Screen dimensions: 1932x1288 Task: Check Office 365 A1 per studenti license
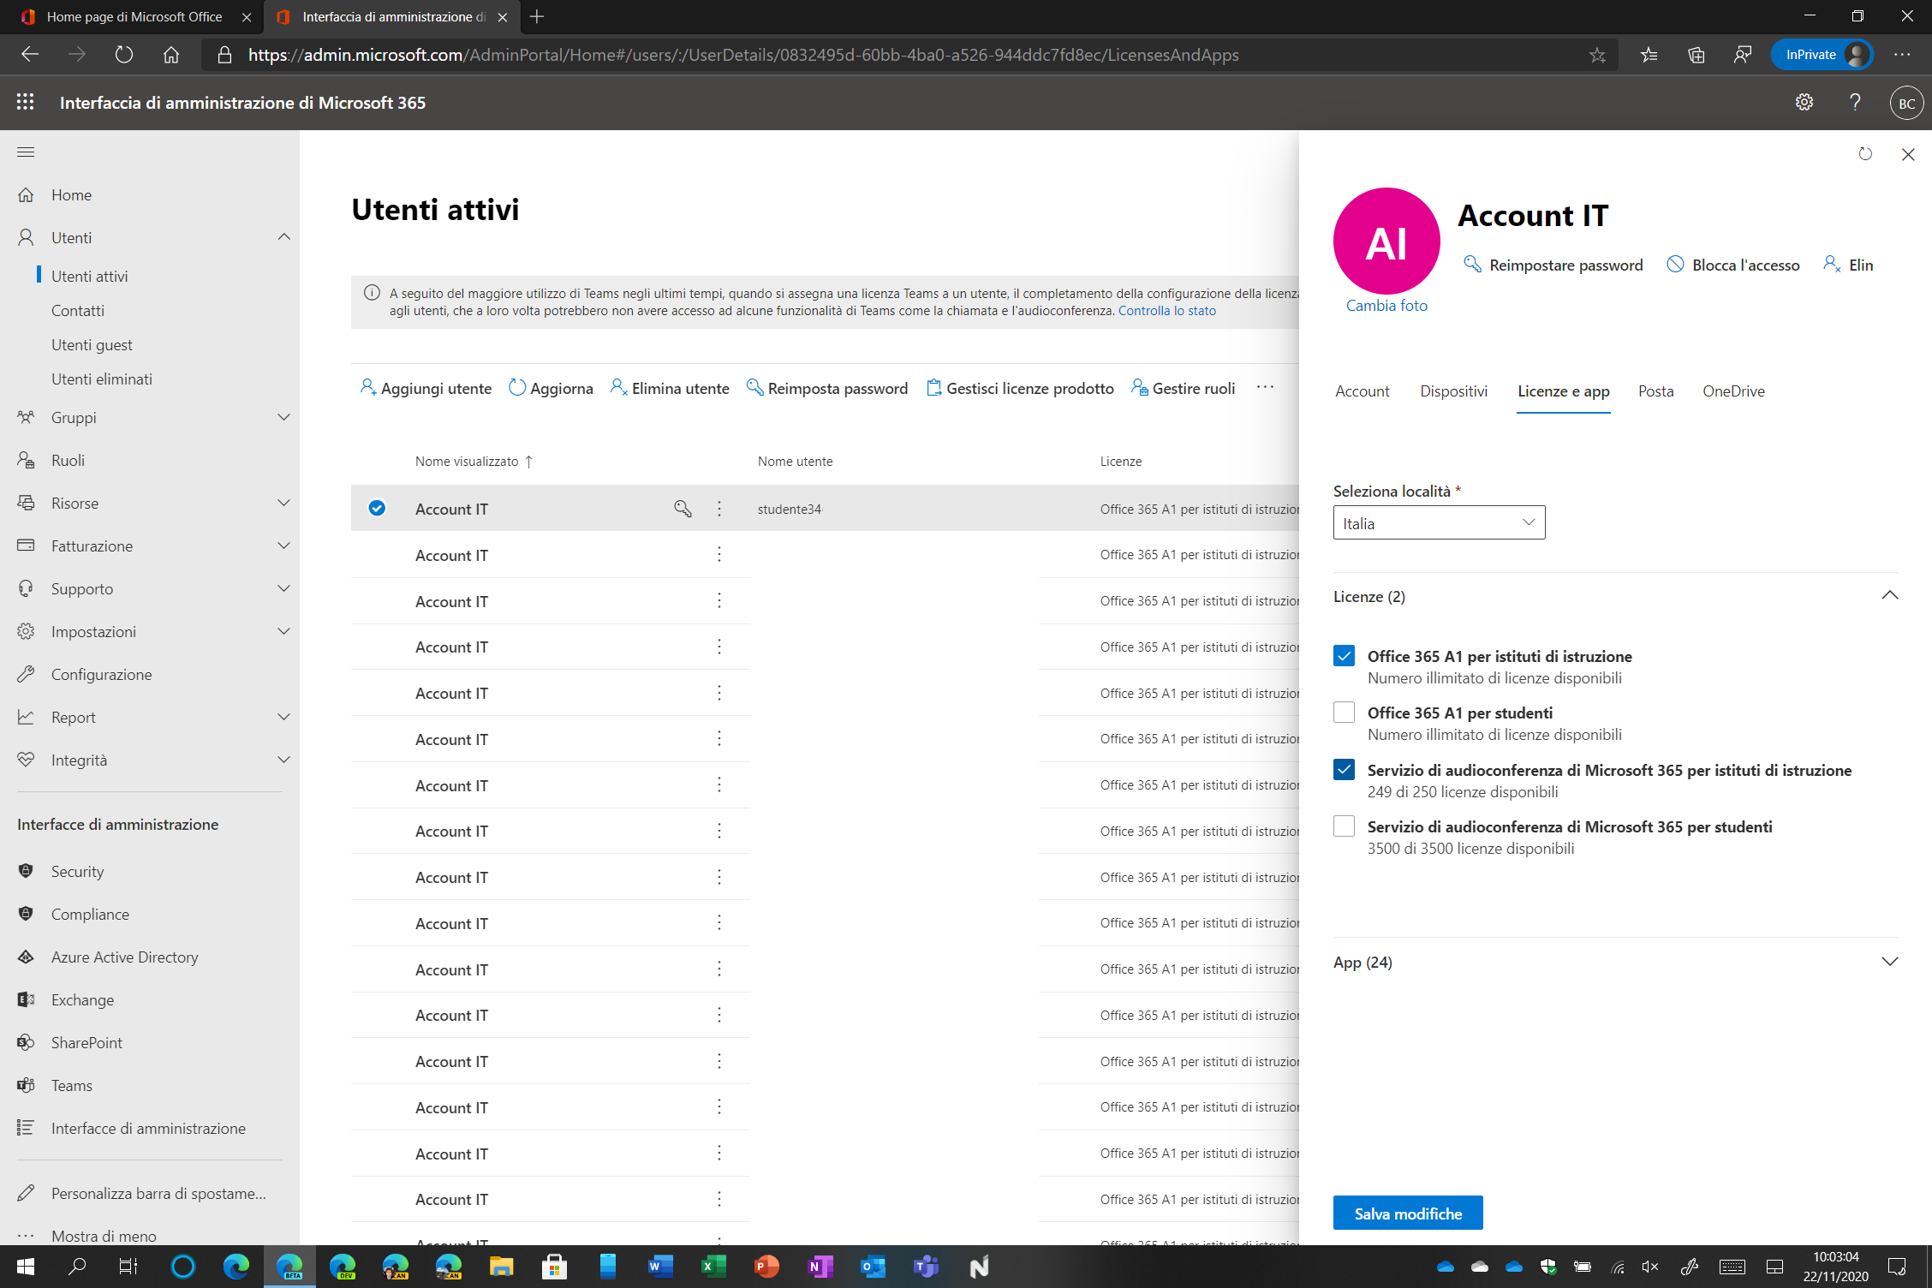tap(1344, 713)
